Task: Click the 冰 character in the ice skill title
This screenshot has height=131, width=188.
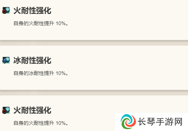Action: pyautogui.click(x=17, y=60)
